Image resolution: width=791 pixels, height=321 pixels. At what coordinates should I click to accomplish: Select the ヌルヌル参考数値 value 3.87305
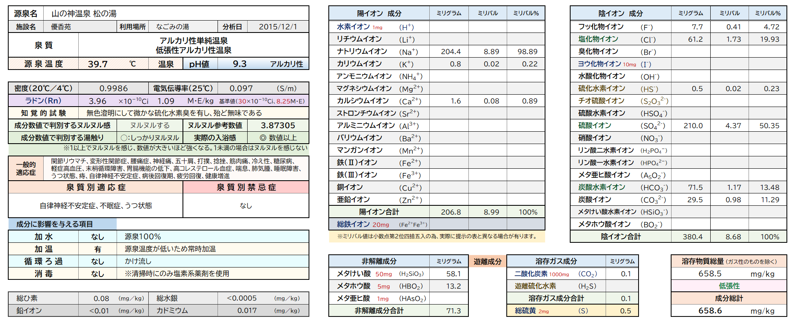click(278, 126)
